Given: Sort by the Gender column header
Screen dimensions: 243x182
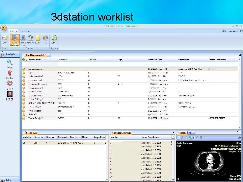Looking at the screenshot, I should coord(103,60).
